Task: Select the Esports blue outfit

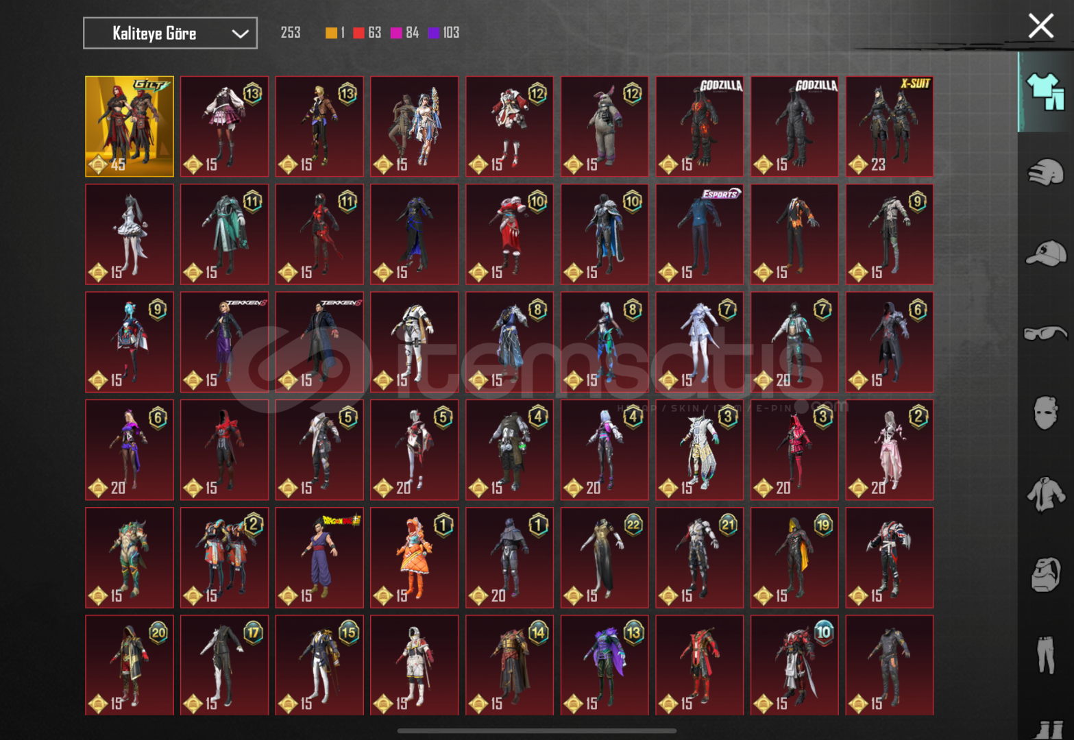Action: point(699,234)
